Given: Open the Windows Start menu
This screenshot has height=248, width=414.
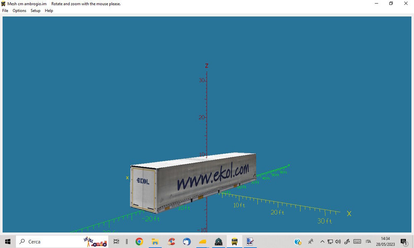Looking at the screenshot, I should pos(7,241).
